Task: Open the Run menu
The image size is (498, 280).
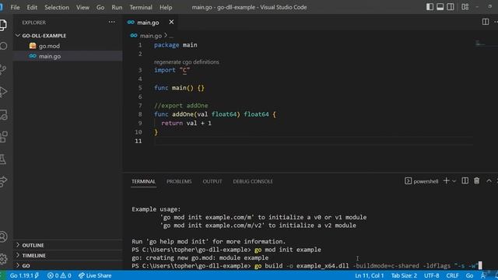Action: point(117,7)
